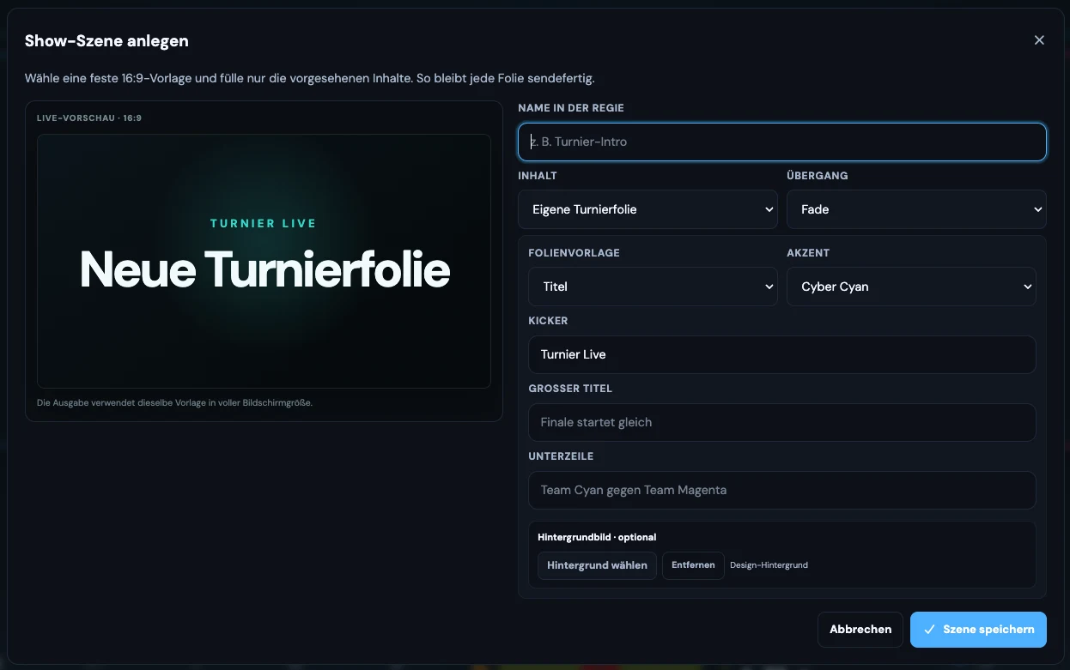
Task: Click the cyan TURNIER LIVE kicker in the preview
Action: (x=264, y=223)
